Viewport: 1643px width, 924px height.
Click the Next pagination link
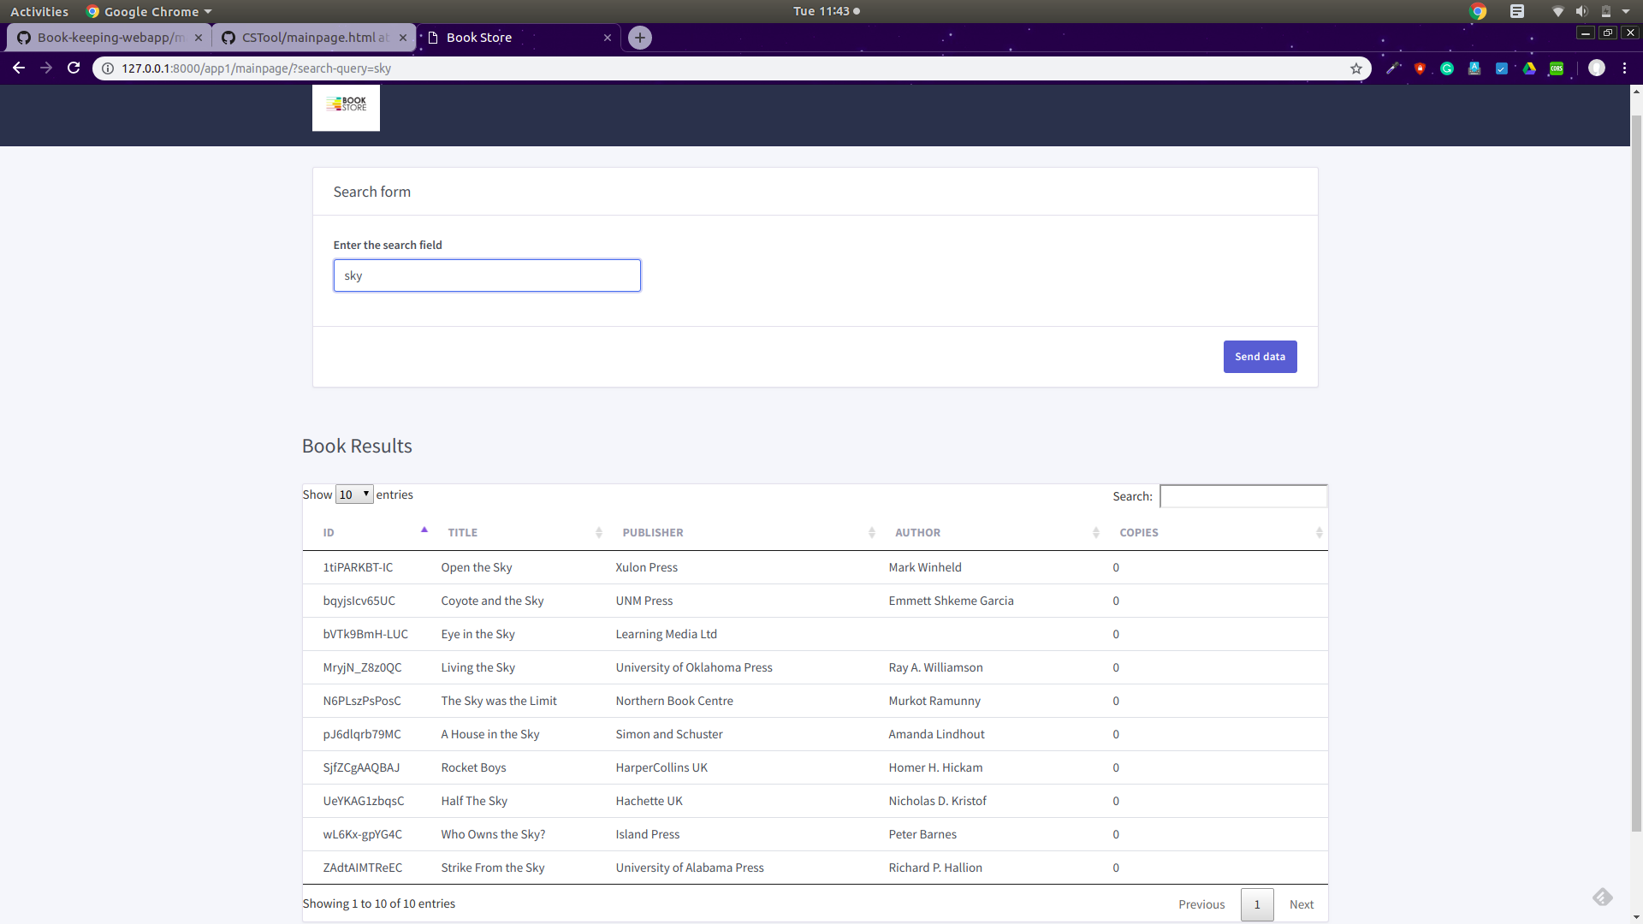[x=1301, y=904]
